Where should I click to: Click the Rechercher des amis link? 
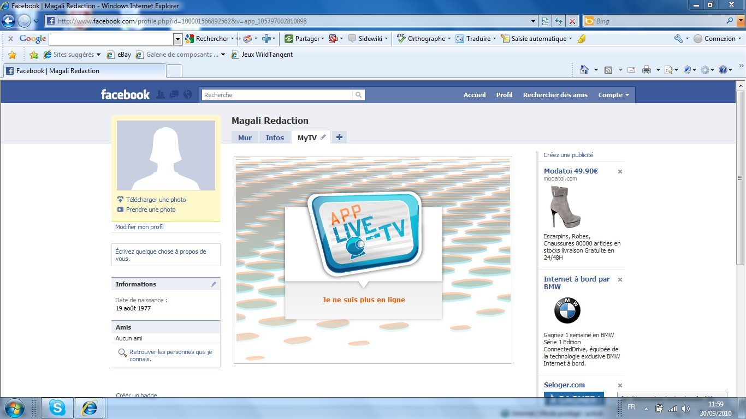(555, 95)
